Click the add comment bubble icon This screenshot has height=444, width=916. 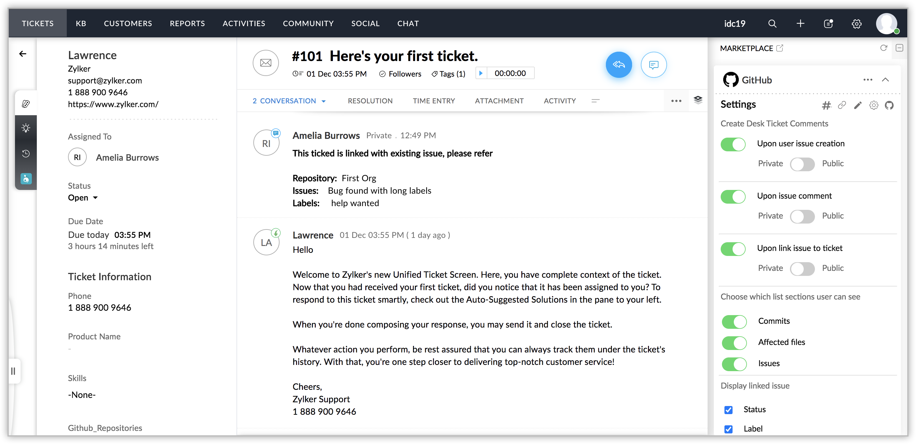coord(653,64)
